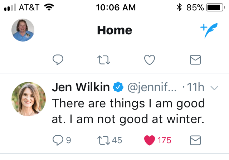
Task: Tap the battery indicator in status bar
Action: click(214, 7)
